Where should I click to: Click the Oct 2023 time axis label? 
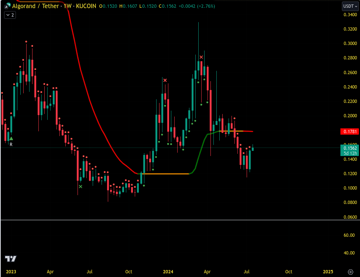point(128,272)
